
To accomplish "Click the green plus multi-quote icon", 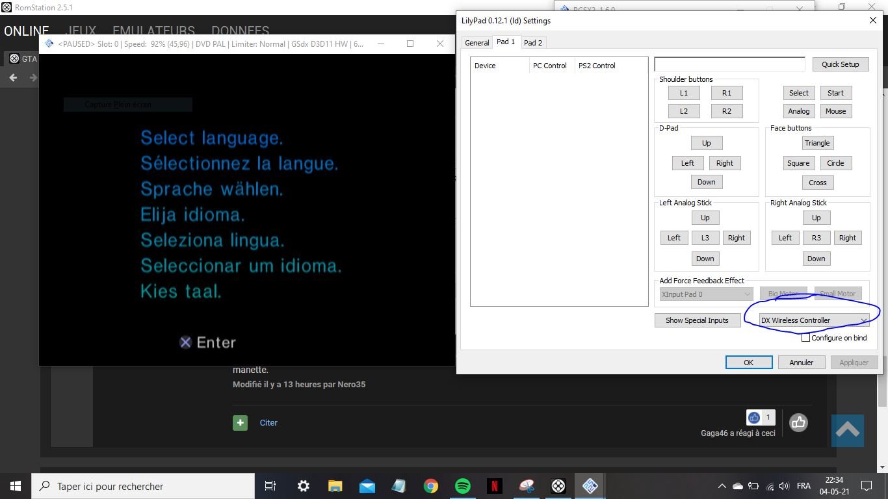I will [240, 423].
